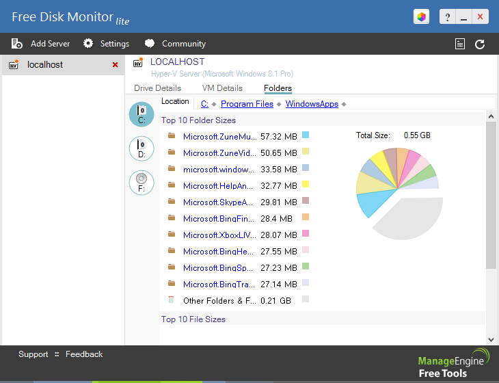Click Add Server label in toolbar
The image size is (499, 383).
pyautogui.click(x=51, y=44)
